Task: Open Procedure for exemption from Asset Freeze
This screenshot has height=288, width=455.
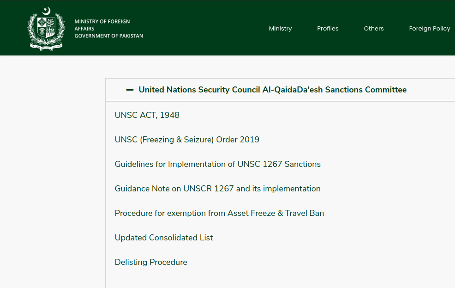Action: coord(219,213)
